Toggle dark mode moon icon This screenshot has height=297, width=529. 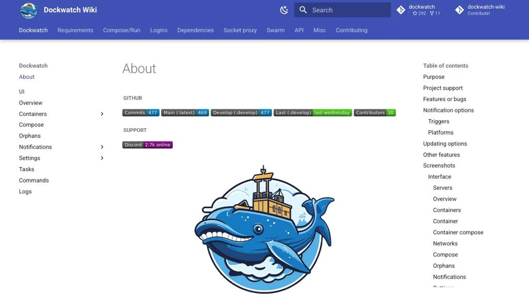(x=284, y=10)
